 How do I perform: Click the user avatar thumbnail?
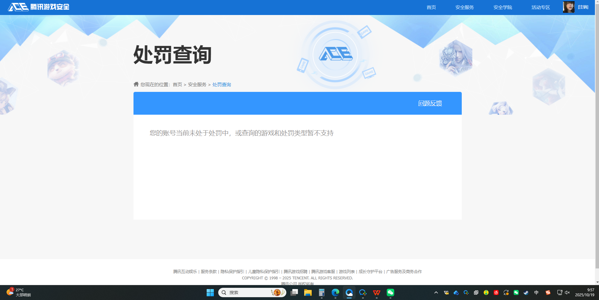[569, 7]
